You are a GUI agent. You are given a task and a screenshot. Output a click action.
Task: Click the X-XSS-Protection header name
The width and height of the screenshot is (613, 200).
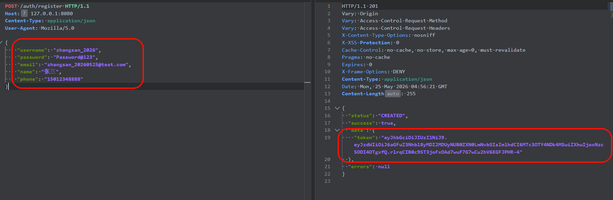(x=366, y=43)
